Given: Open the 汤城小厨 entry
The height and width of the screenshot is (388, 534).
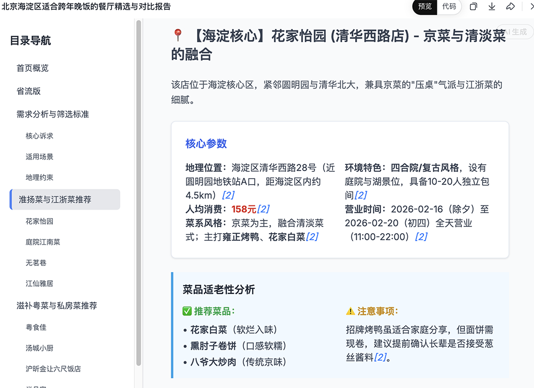Looking at the screenshot, I should pyautogui.click(x=40, y=347).
